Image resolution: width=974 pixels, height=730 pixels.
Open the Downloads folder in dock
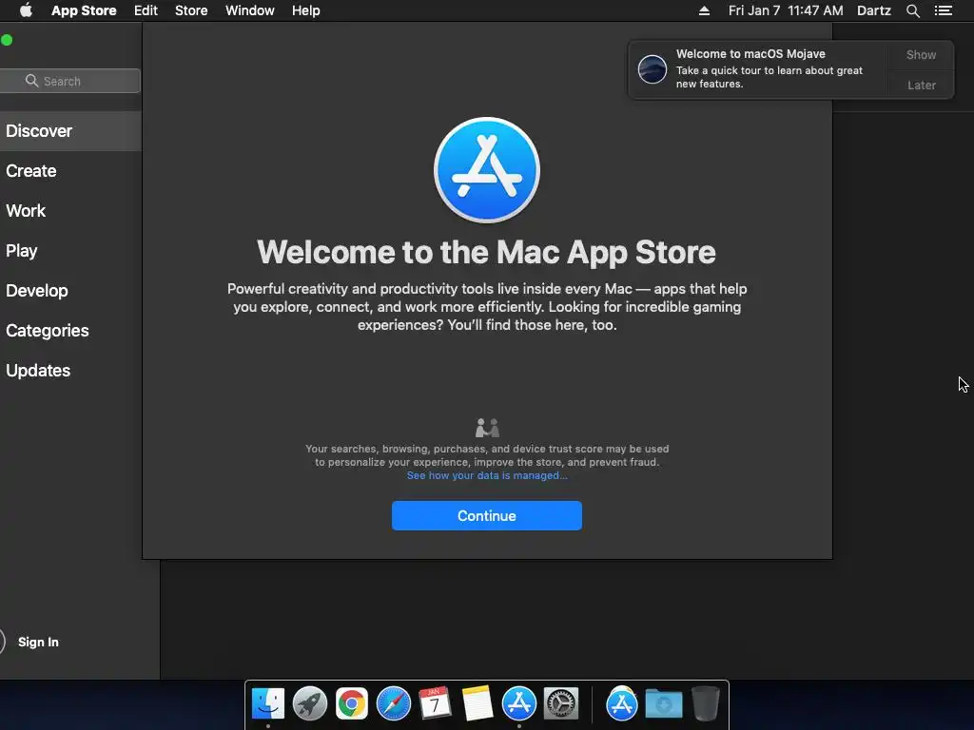(663, 703)
